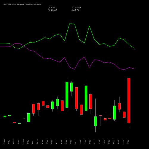Click the 02 Jul date label

[47, 142]
